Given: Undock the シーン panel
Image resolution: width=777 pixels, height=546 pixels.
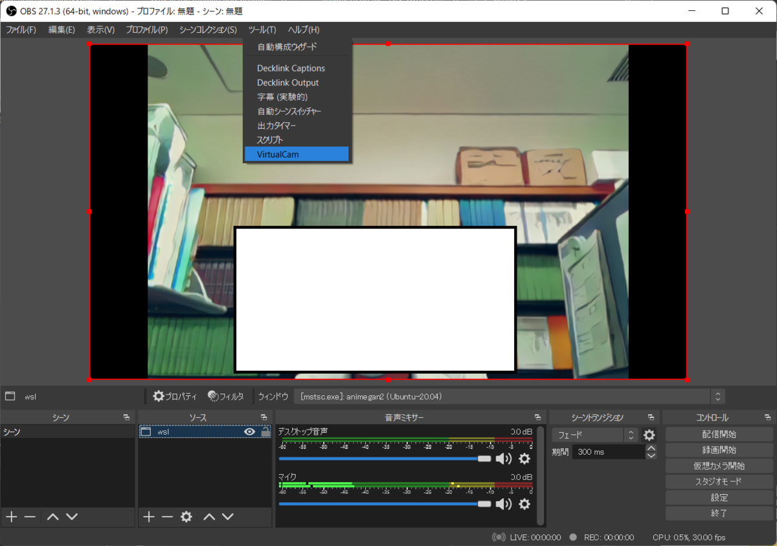Looking at the screenshot, I should (x=126, y=417).
